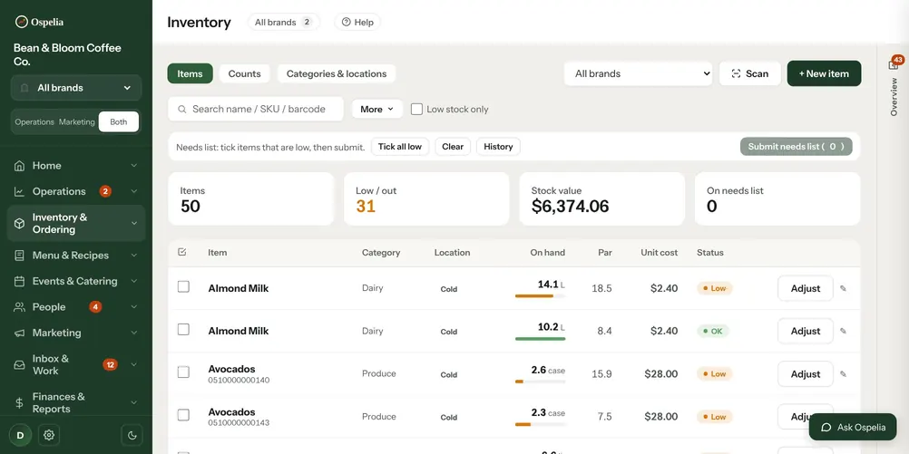Expand the Events & Catering chevron
909x454 pixels.
click(134, 282)
